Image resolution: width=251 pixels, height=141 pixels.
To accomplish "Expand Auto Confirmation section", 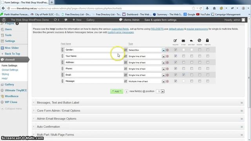I will point(138,127).
